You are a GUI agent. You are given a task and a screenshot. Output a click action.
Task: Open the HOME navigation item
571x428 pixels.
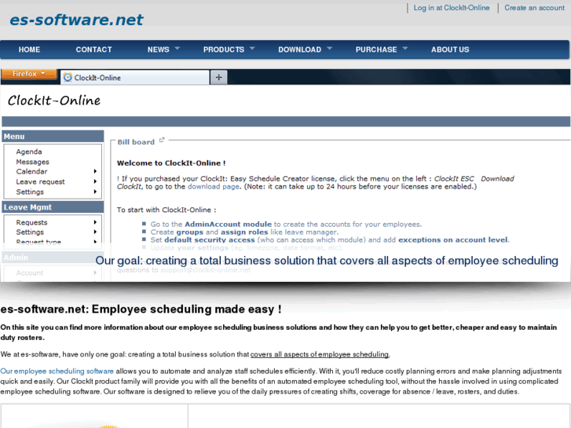(29, 49)
